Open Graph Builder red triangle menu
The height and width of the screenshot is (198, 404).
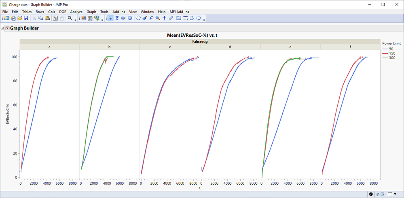[7, 28]
